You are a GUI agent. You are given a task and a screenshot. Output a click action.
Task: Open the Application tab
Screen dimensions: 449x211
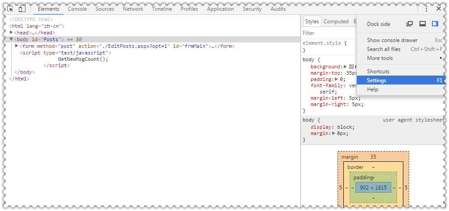coord(221,9)
